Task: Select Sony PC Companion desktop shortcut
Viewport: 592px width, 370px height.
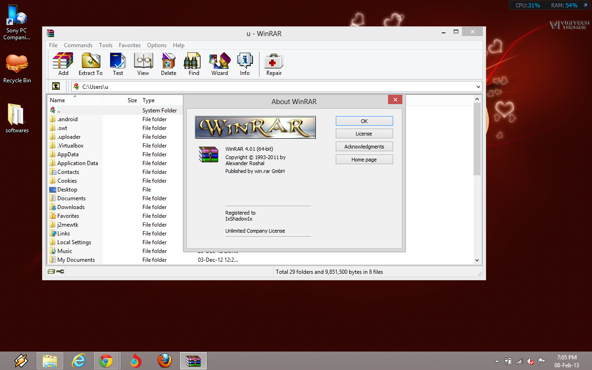Action: 17,22
